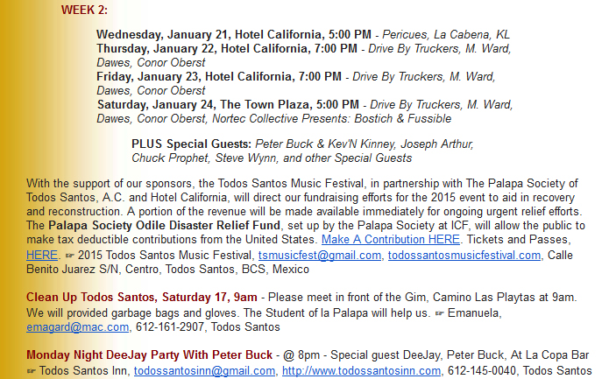The height and width of the screenshot is (379, 616).
Task: Click the WEEK 2 heading
Action: [85, 11]
